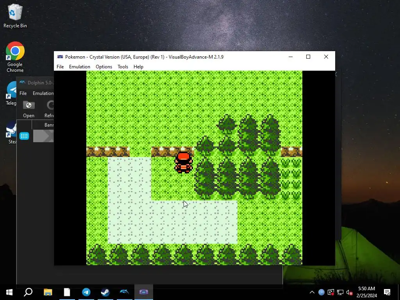Open Windows taskbar search
The height and width of the screenshot is (300, 400).
click(x=28, y=292)
